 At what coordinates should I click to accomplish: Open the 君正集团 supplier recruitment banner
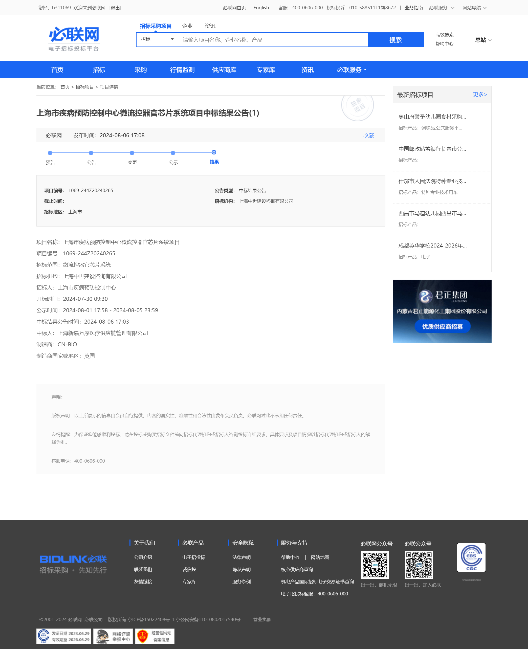click(x=442, y=311)
